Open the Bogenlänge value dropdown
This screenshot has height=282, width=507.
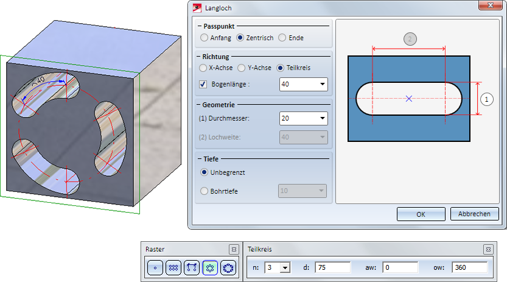click(x=323, y=84)
